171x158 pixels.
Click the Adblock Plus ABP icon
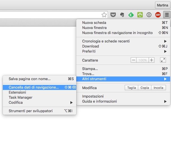(x=158, y=15)
